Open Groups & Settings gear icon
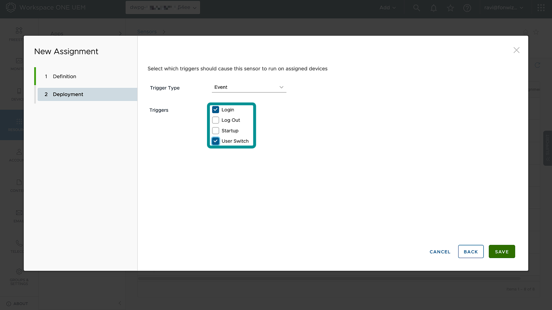 click(19, 272)
